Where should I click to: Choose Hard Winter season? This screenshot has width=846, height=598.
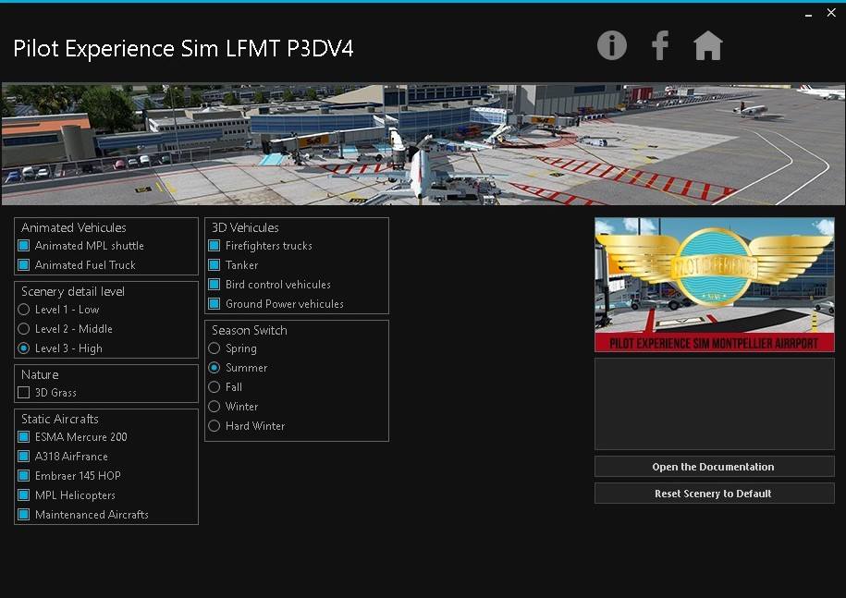pyautogui.click(x=215, y=426)
